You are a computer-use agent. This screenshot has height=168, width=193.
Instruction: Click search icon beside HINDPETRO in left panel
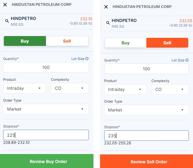7,21
